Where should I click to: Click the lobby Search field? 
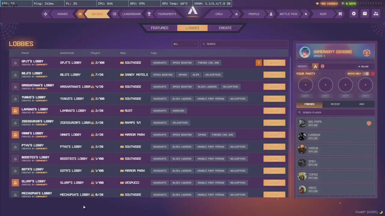(x=244, y=44)
